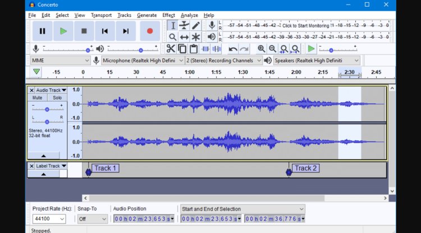Click the recording meter microphone icon
The image size is (421, 233).
(x=212, y=25)
